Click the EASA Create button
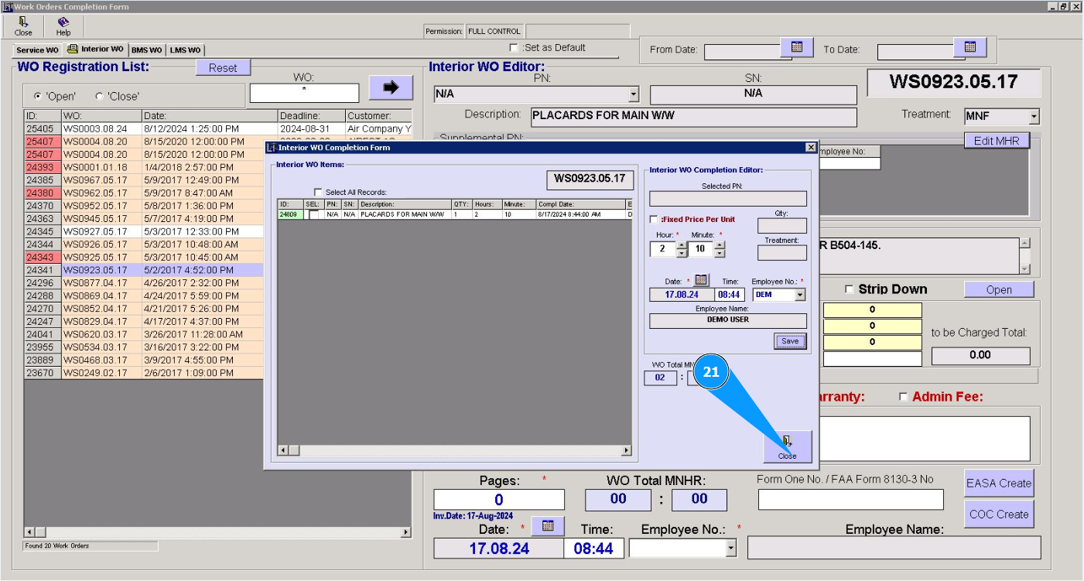The height and width of the screenshot is (581, 1084). 999,483
